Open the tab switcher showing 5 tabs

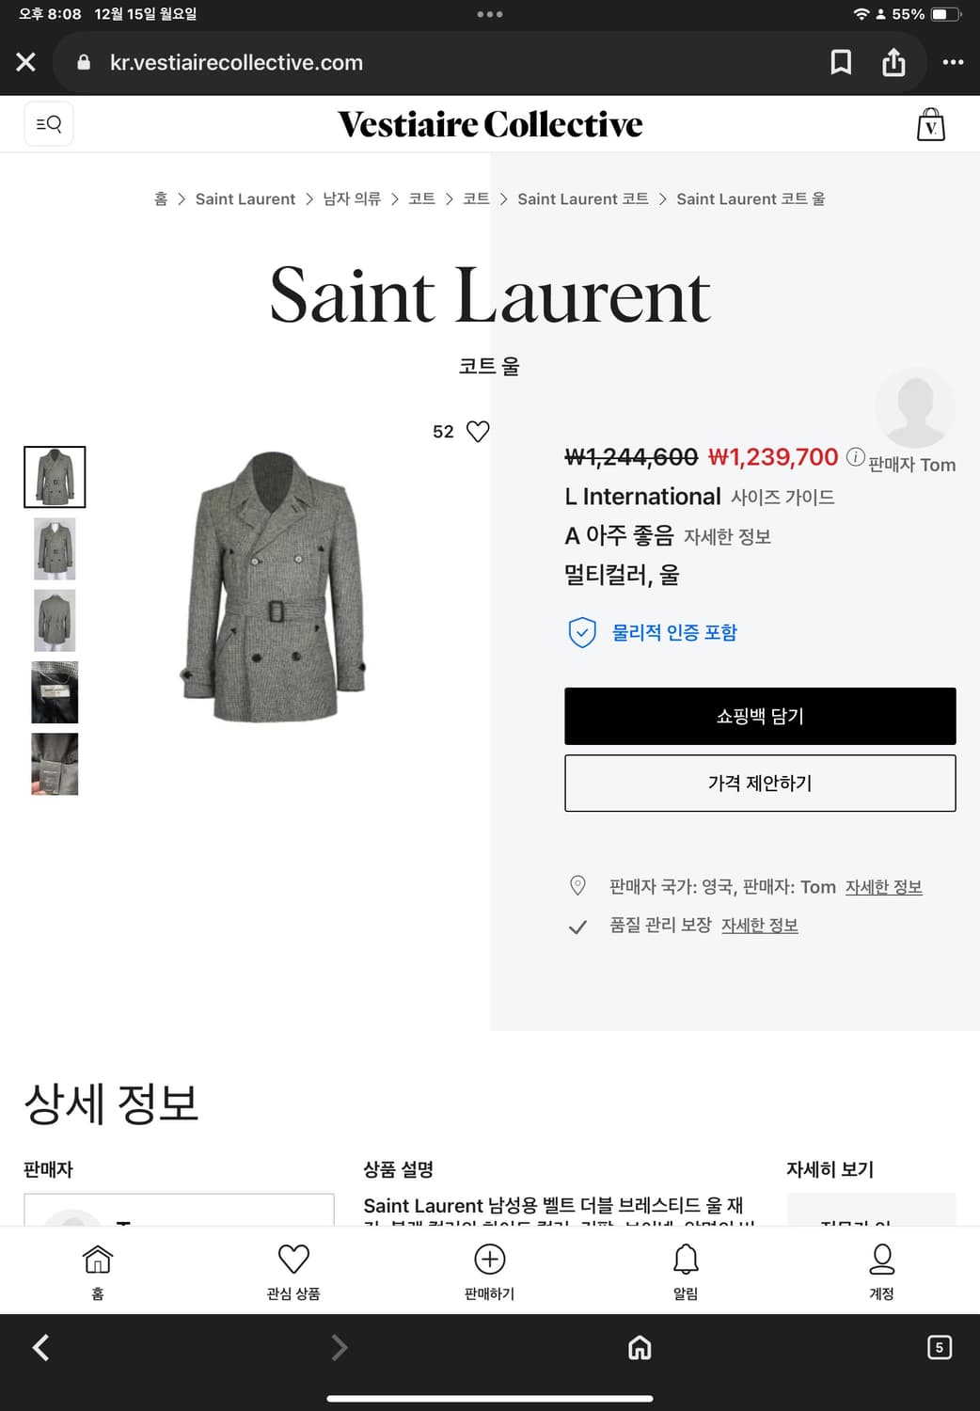(939, 1347)
